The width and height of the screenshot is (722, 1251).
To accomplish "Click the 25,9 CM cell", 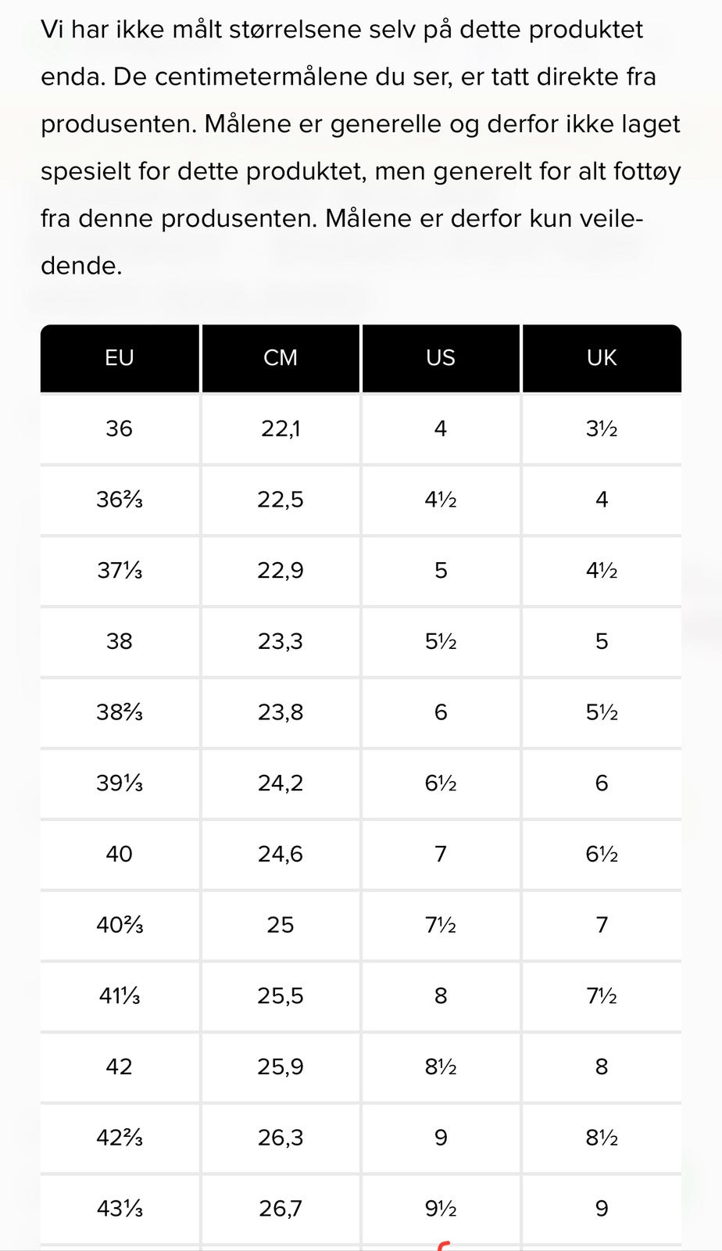I will (281, 1066).
